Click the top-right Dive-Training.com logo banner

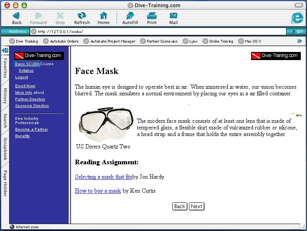point(276,56)
